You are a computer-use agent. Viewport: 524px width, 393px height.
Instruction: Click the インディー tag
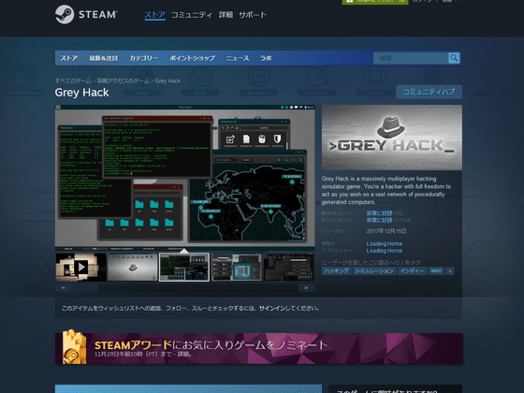(412, 271)
